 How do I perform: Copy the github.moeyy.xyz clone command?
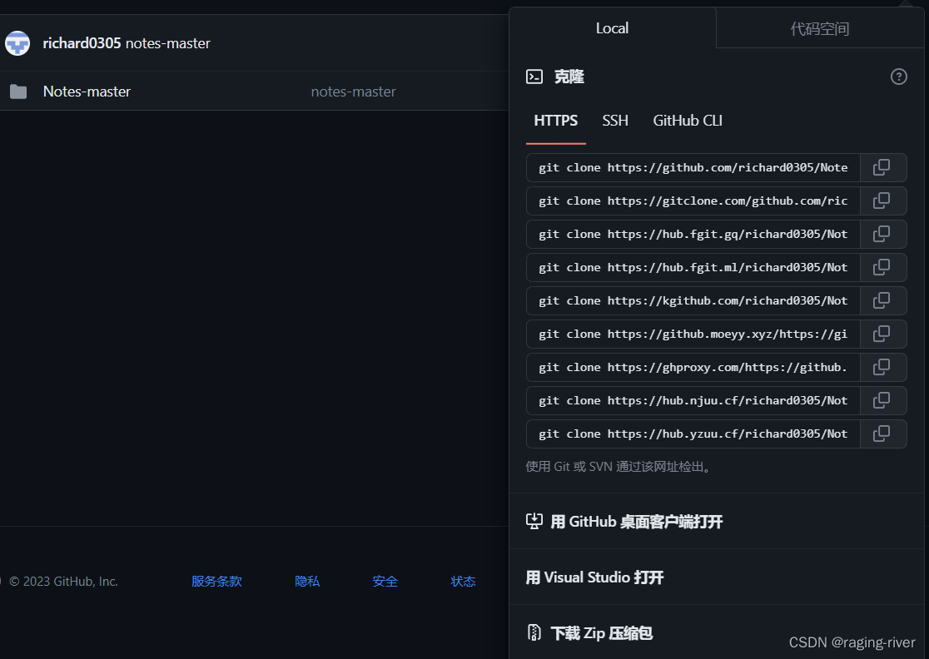coord(882,334)
